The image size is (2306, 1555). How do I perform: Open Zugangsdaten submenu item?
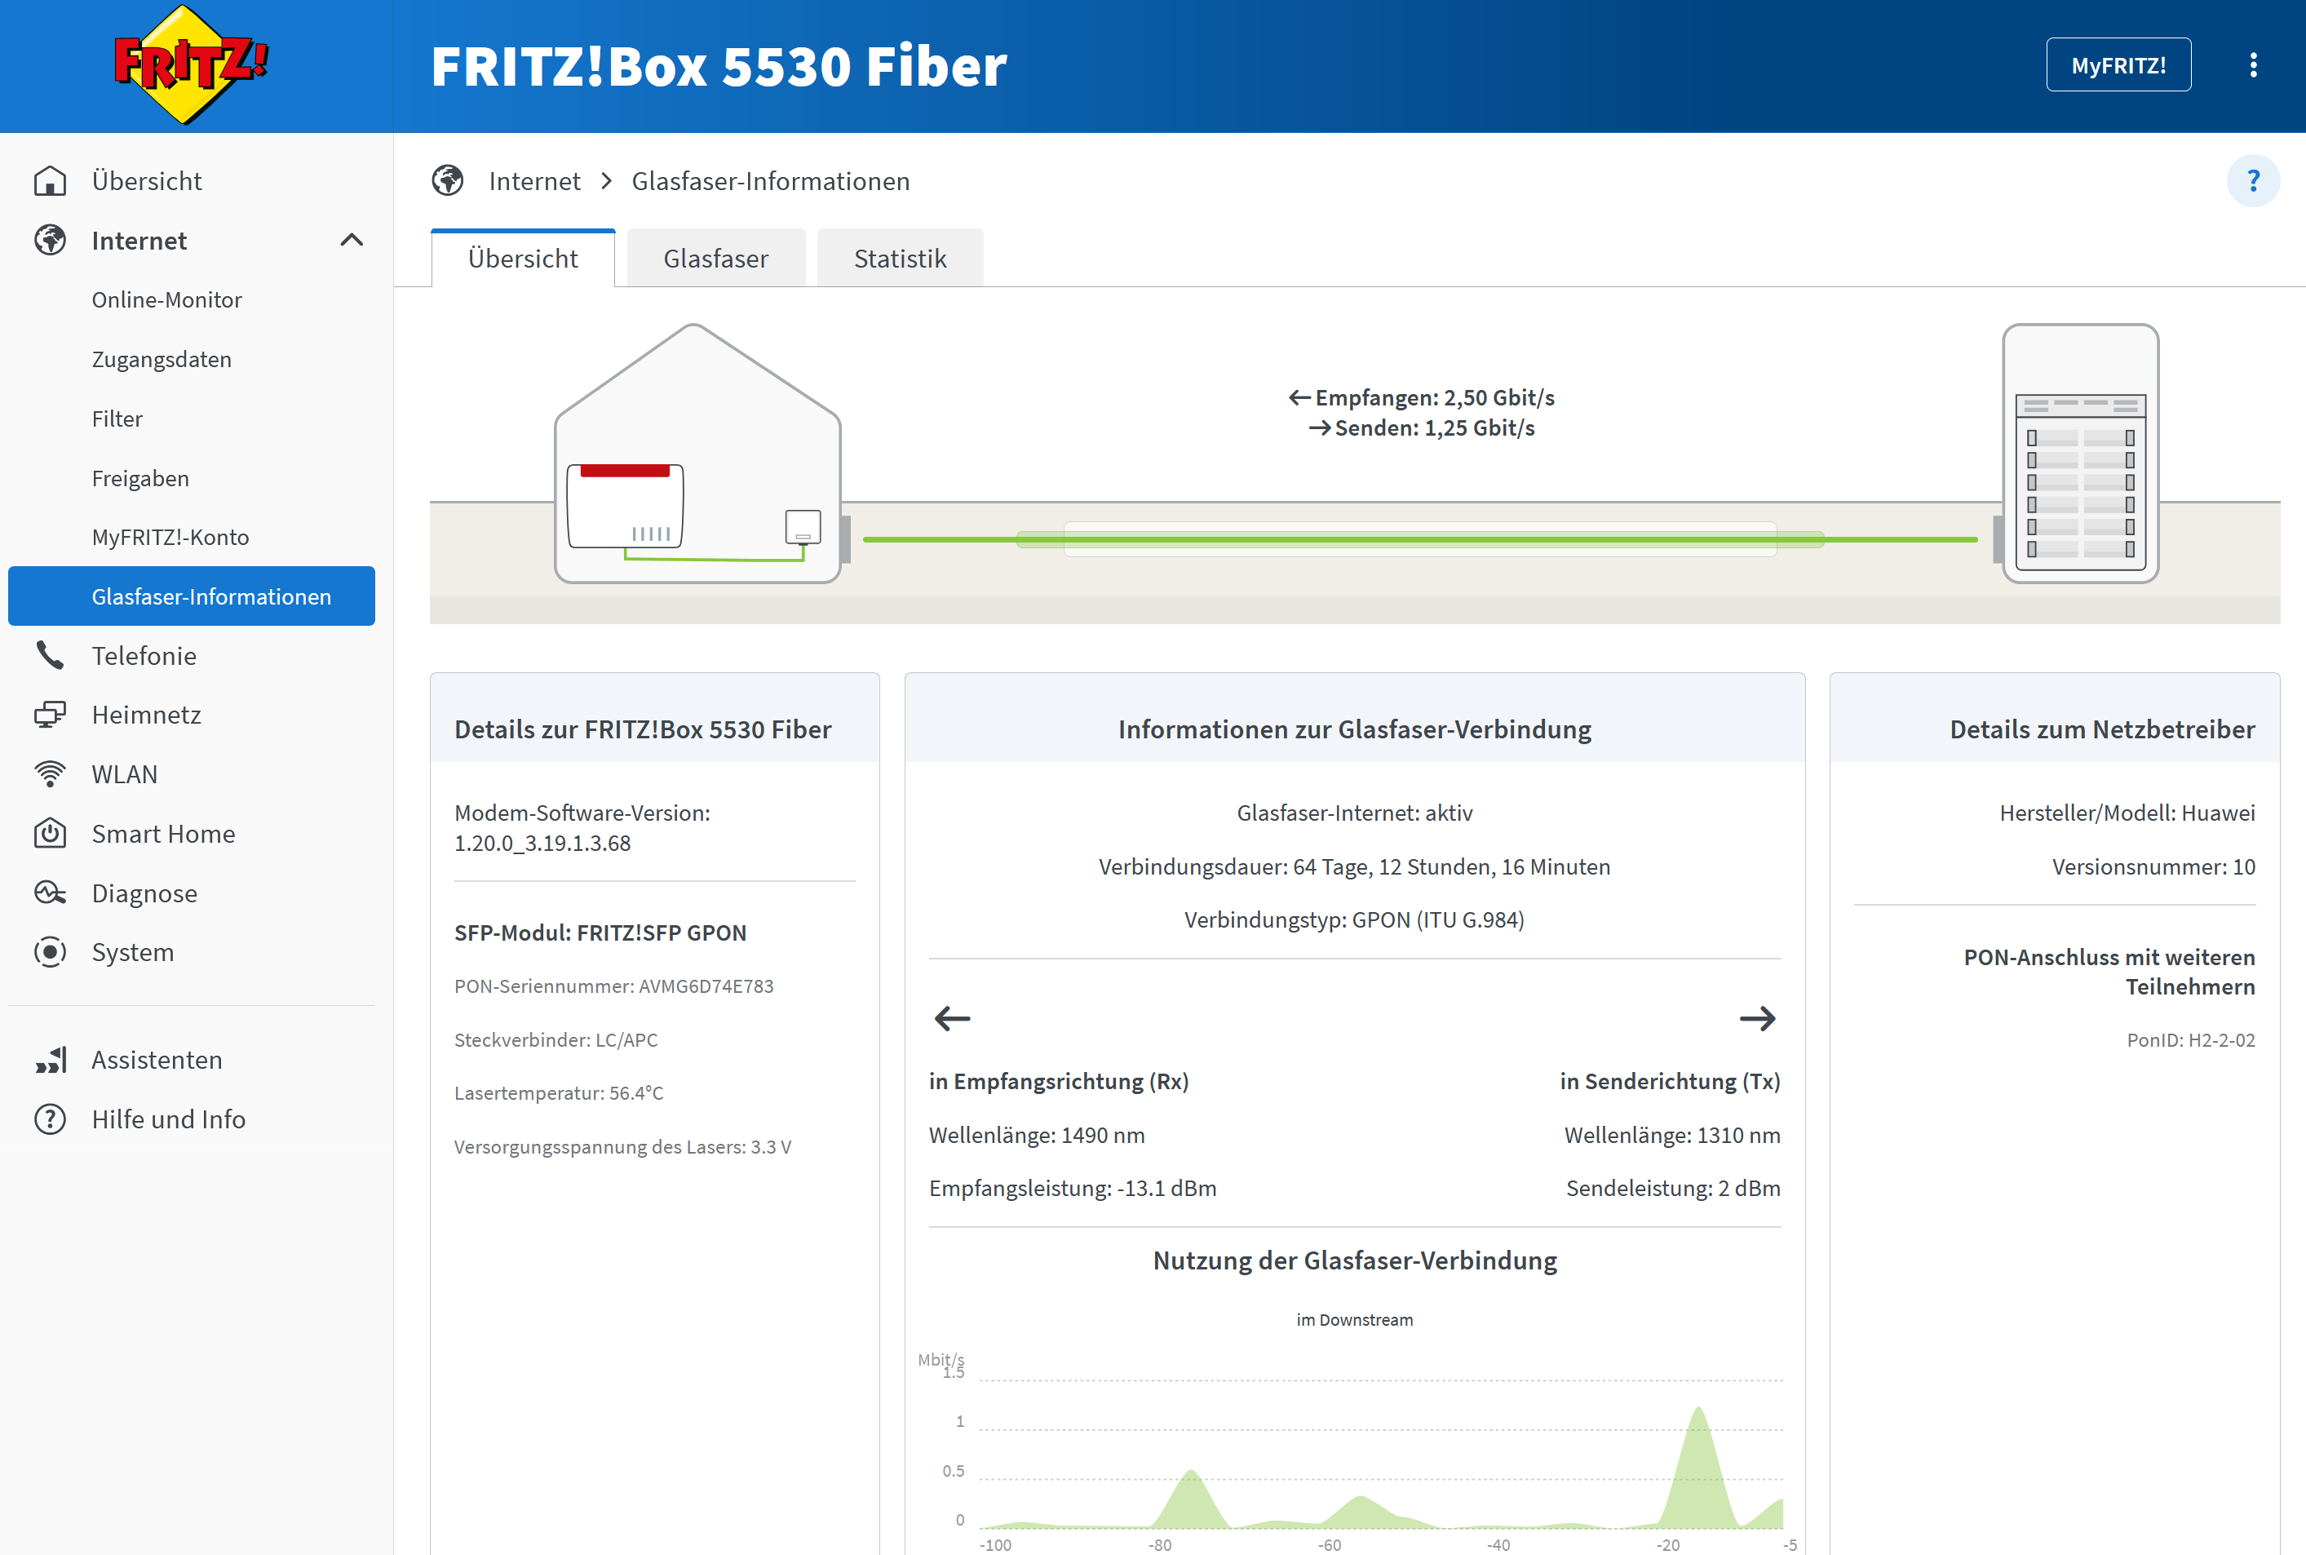click(x=162, y=359)
